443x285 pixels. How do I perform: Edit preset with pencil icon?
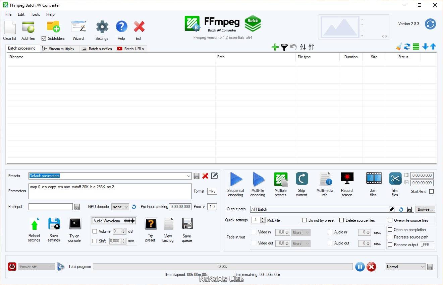tap(214, 175)
